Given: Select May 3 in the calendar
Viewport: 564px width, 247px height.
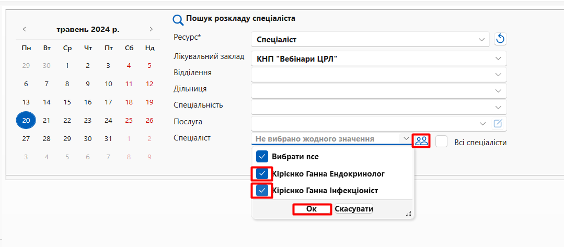Looking at the screenshot, I should point(108,66).
